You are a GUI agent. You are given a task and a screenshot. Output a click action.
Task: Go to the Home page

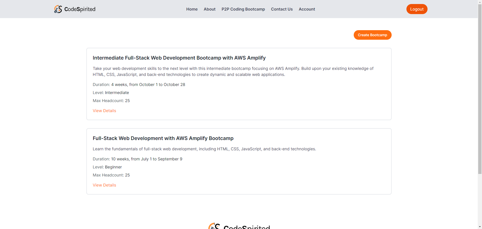click(x=192, y=9)
